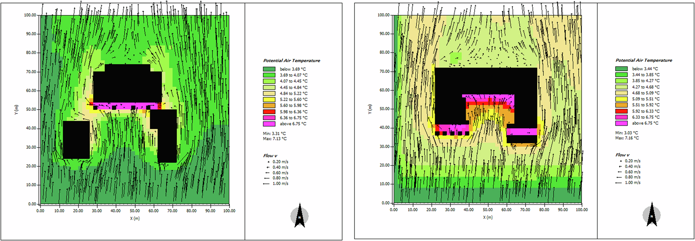
Task: Click the north arrow compass in left plot
Action: point(299,216)
